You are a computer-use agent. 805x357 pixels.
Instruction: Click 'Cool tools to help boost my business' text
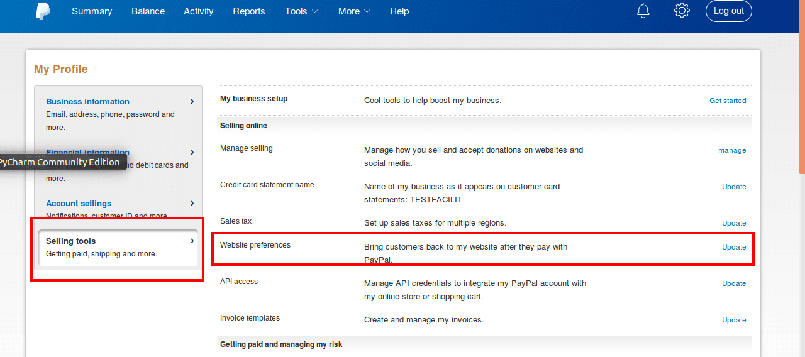point(433,101)
